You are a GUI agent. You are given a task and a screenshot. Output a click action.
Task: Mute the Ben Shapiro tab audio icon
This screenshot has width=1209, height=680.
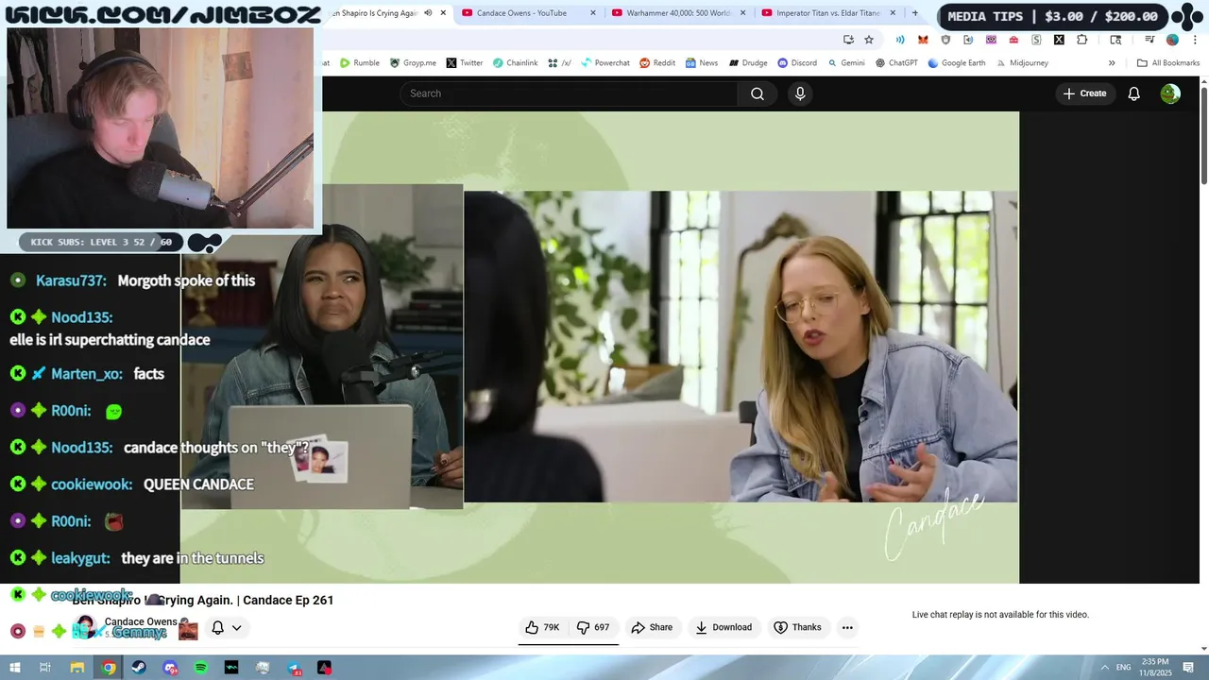point(428,13)
